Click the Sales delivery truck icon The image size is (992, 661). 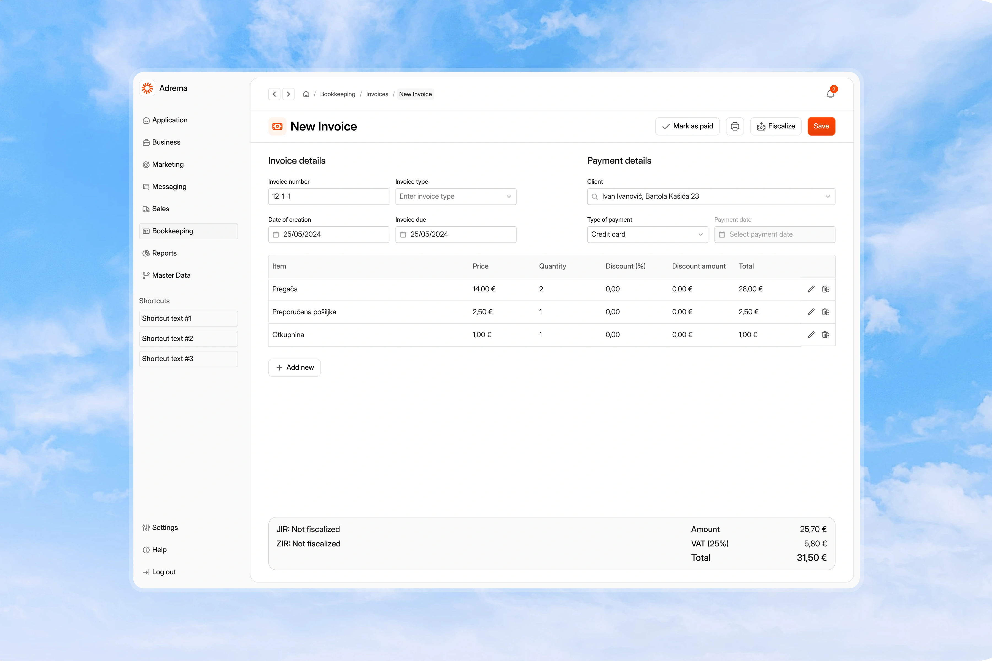(146, 209)
